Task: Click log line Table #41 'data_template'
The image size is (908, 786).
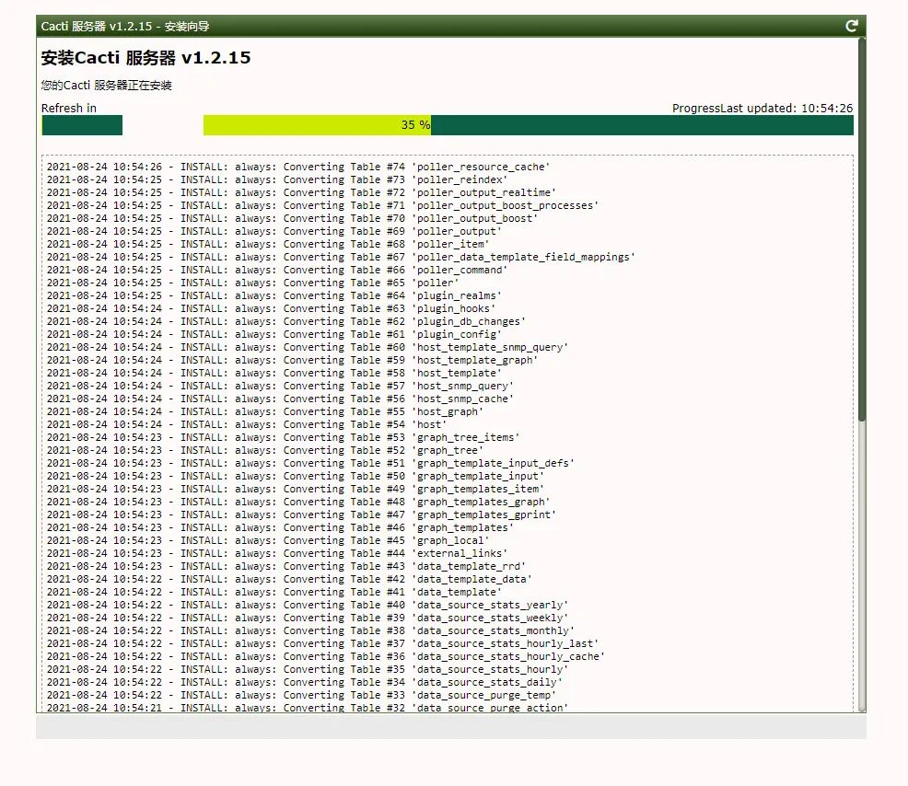Action: tap(274, 592)
